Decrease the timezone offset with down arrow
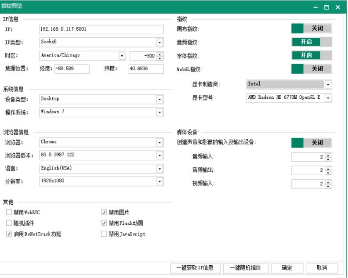The height and width of the screenshot is (278, 348). [x=160, y=58]
